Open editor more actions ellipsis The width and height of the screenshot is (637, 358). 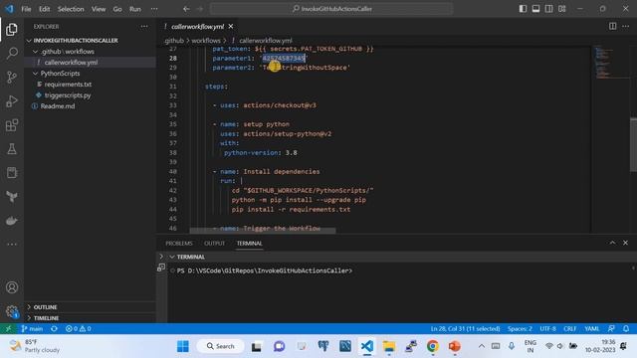626,26
